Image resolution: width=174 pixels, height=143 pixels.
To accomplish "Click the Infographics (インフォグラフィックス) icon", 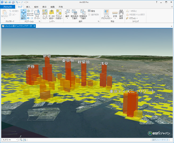I will 106,12.
